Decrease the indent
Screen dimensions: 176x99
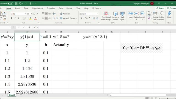[54, 18]
